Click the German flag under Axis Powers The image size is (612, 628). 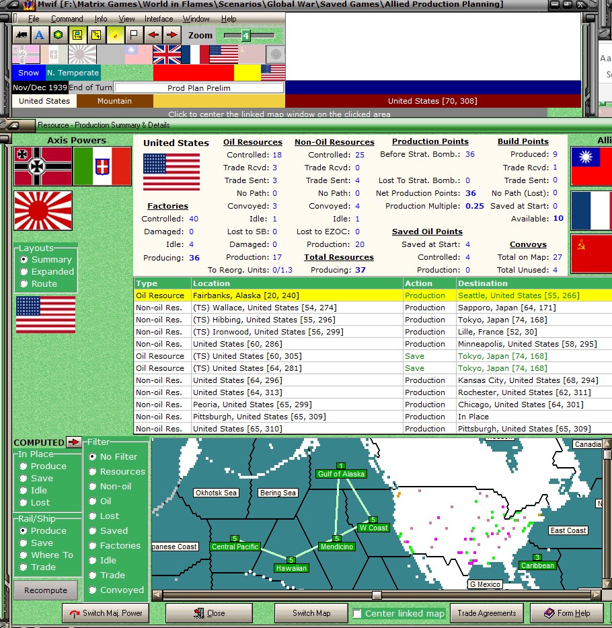[x=43, y=166]
